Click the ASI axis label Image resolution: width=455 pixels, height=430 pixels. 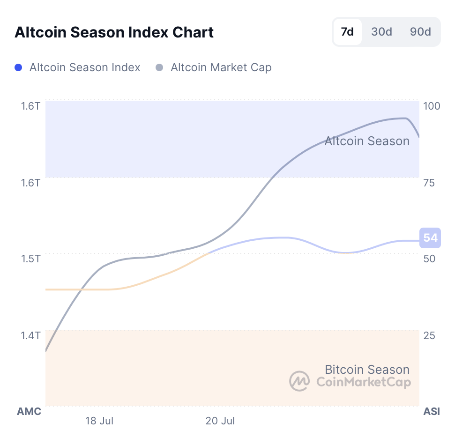(432, 412)
